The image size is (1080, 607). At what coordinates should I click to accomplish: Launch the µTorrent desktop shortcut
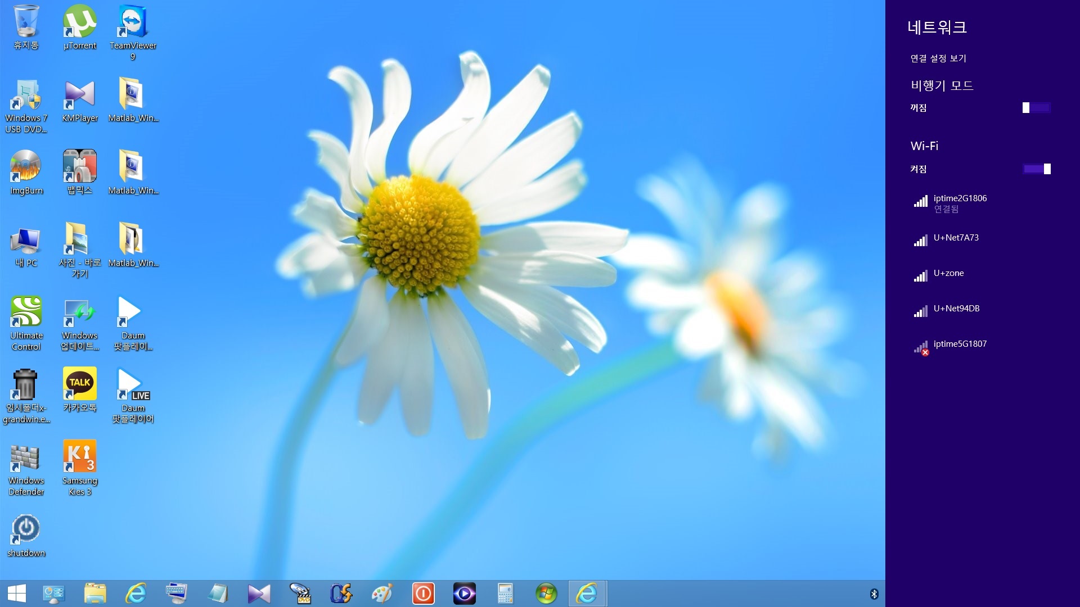tap(80, 27)
